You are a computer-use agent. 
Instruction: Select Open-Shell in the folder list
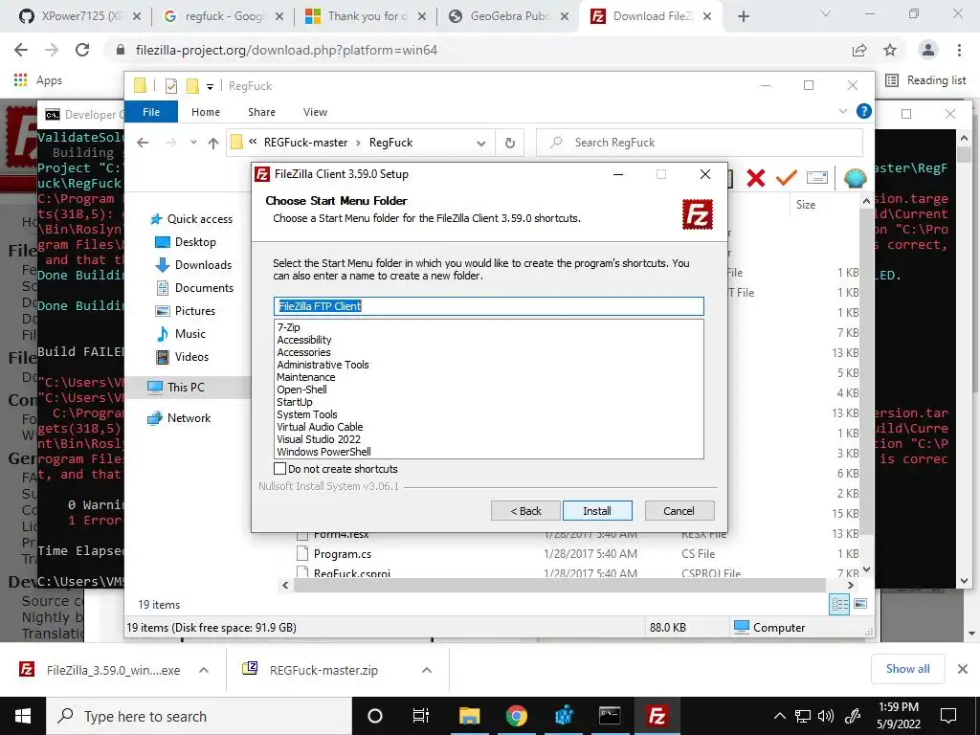coord(301,390)
